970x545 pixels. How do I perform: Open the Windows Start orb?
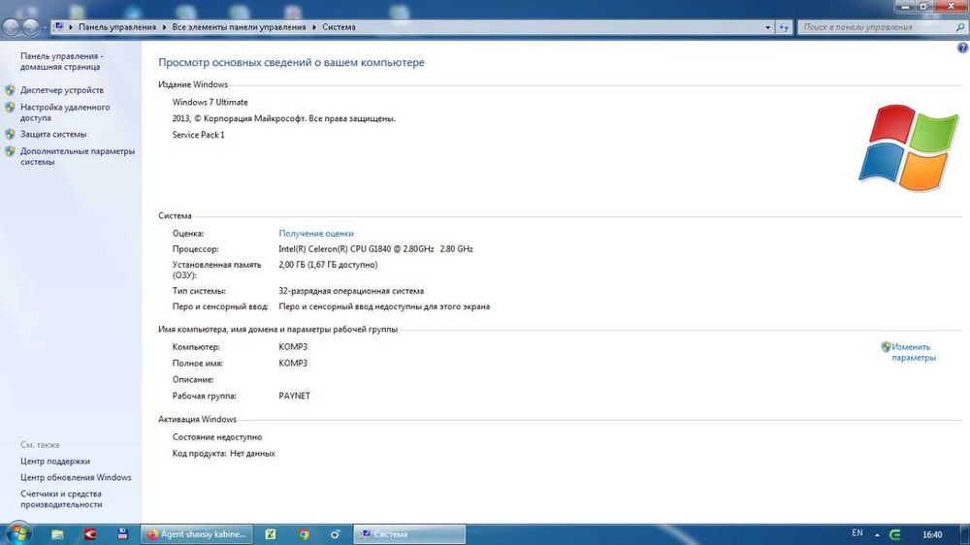click(17, 534)
